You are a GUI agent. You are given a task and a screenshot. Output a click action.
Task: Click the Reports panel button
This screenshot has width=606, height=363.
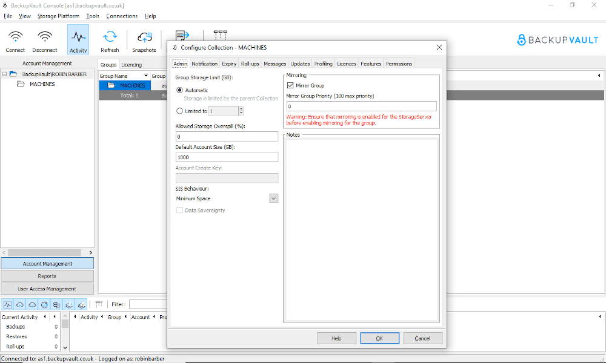(x=47, y=276)
